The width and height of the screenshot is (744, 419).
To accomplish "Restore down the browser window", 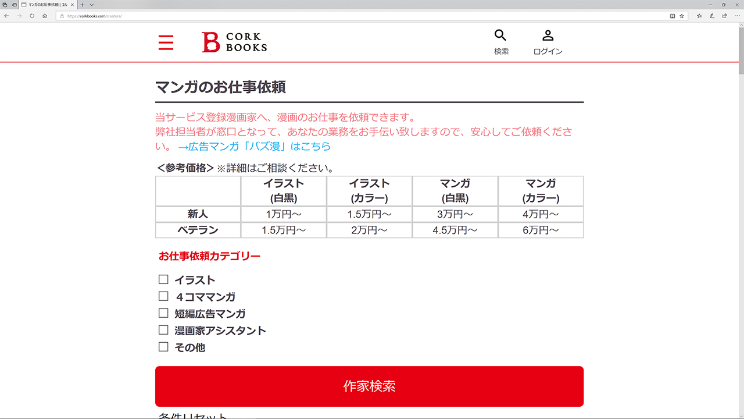I will pos(724,5).
